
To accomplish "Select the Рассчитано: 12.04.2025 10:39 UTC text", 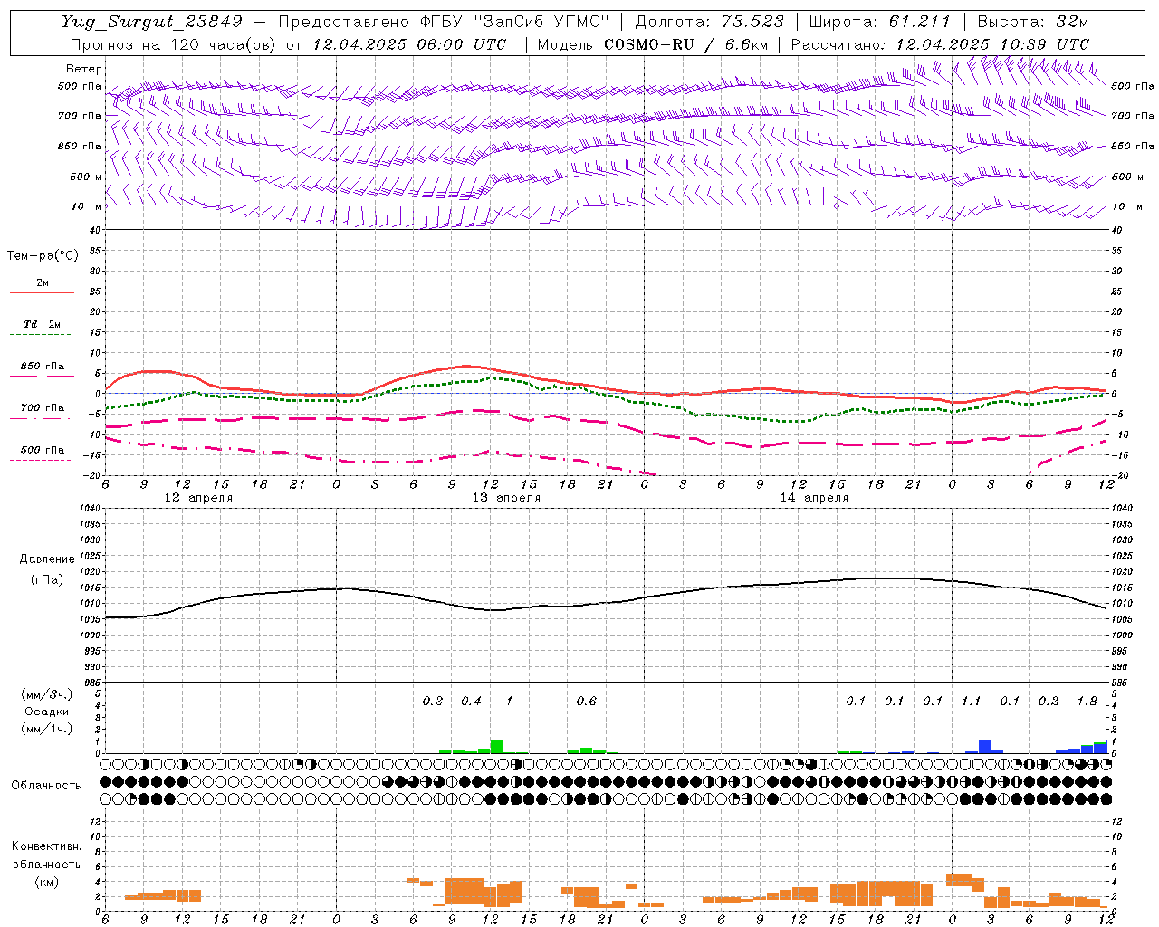I will point(940,44).
